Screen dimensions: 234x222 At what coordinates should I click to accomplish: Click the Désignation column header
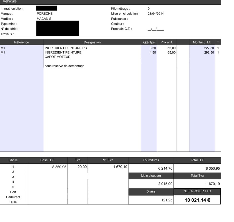(x=92, y=42)
